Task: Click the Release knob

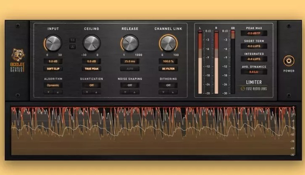Action: pos(130,43)
